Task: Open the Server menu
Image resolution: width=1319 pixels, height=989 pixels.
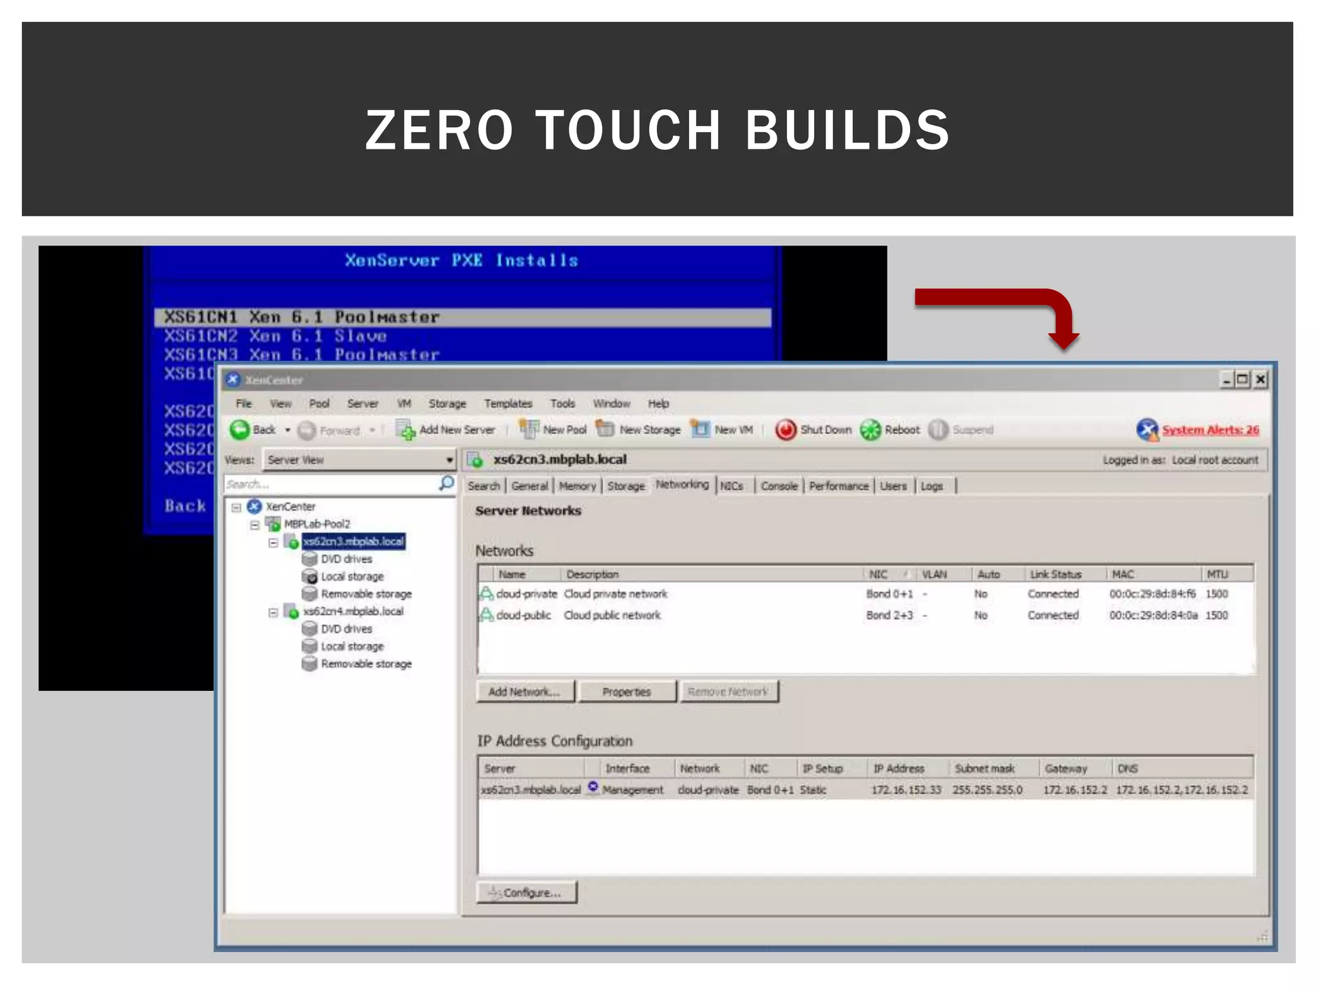Action: 363,404
